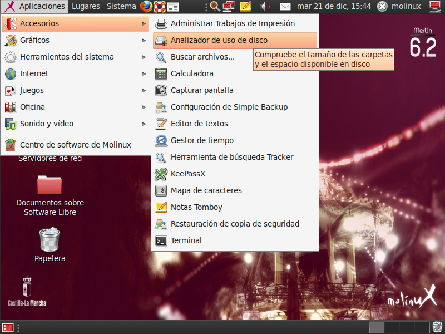
Task: Click the network computers icon in panel
Action: click(229, 6)
